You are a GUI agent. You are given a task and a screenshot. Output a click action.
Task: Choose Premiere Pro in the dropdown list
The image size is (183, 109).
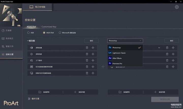125,64
